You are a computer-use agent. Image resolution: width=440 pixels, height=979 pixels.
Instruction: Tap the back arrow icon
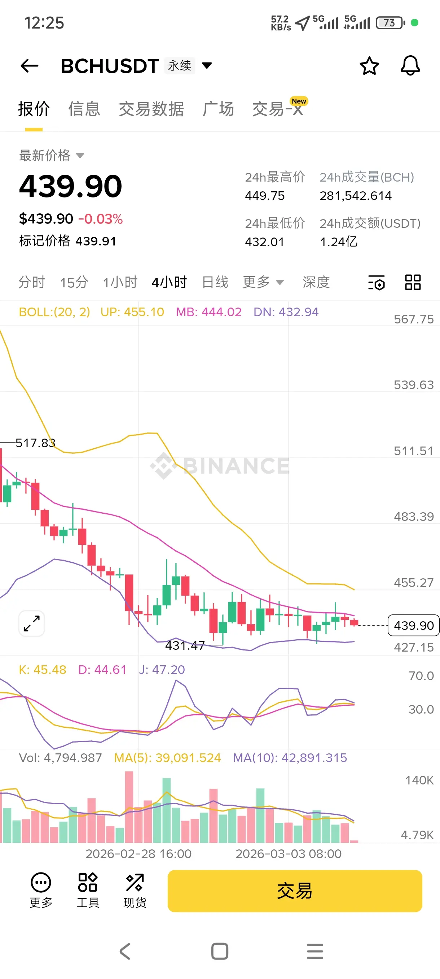coord(30,66)
